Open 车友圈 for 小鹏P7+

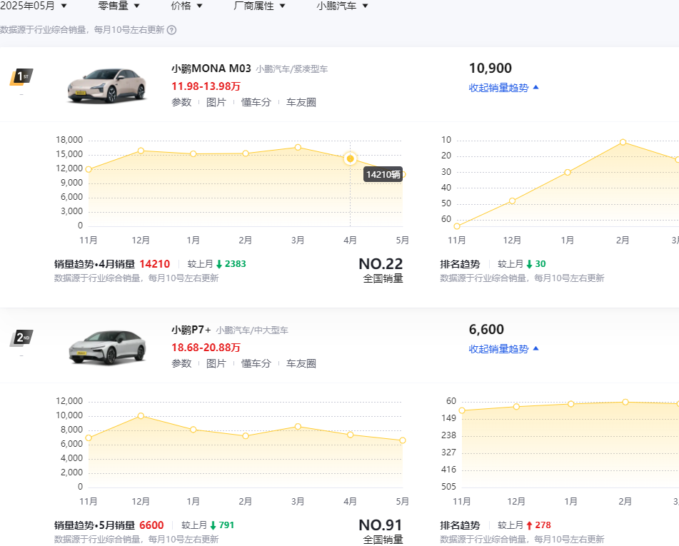point(301,363)
